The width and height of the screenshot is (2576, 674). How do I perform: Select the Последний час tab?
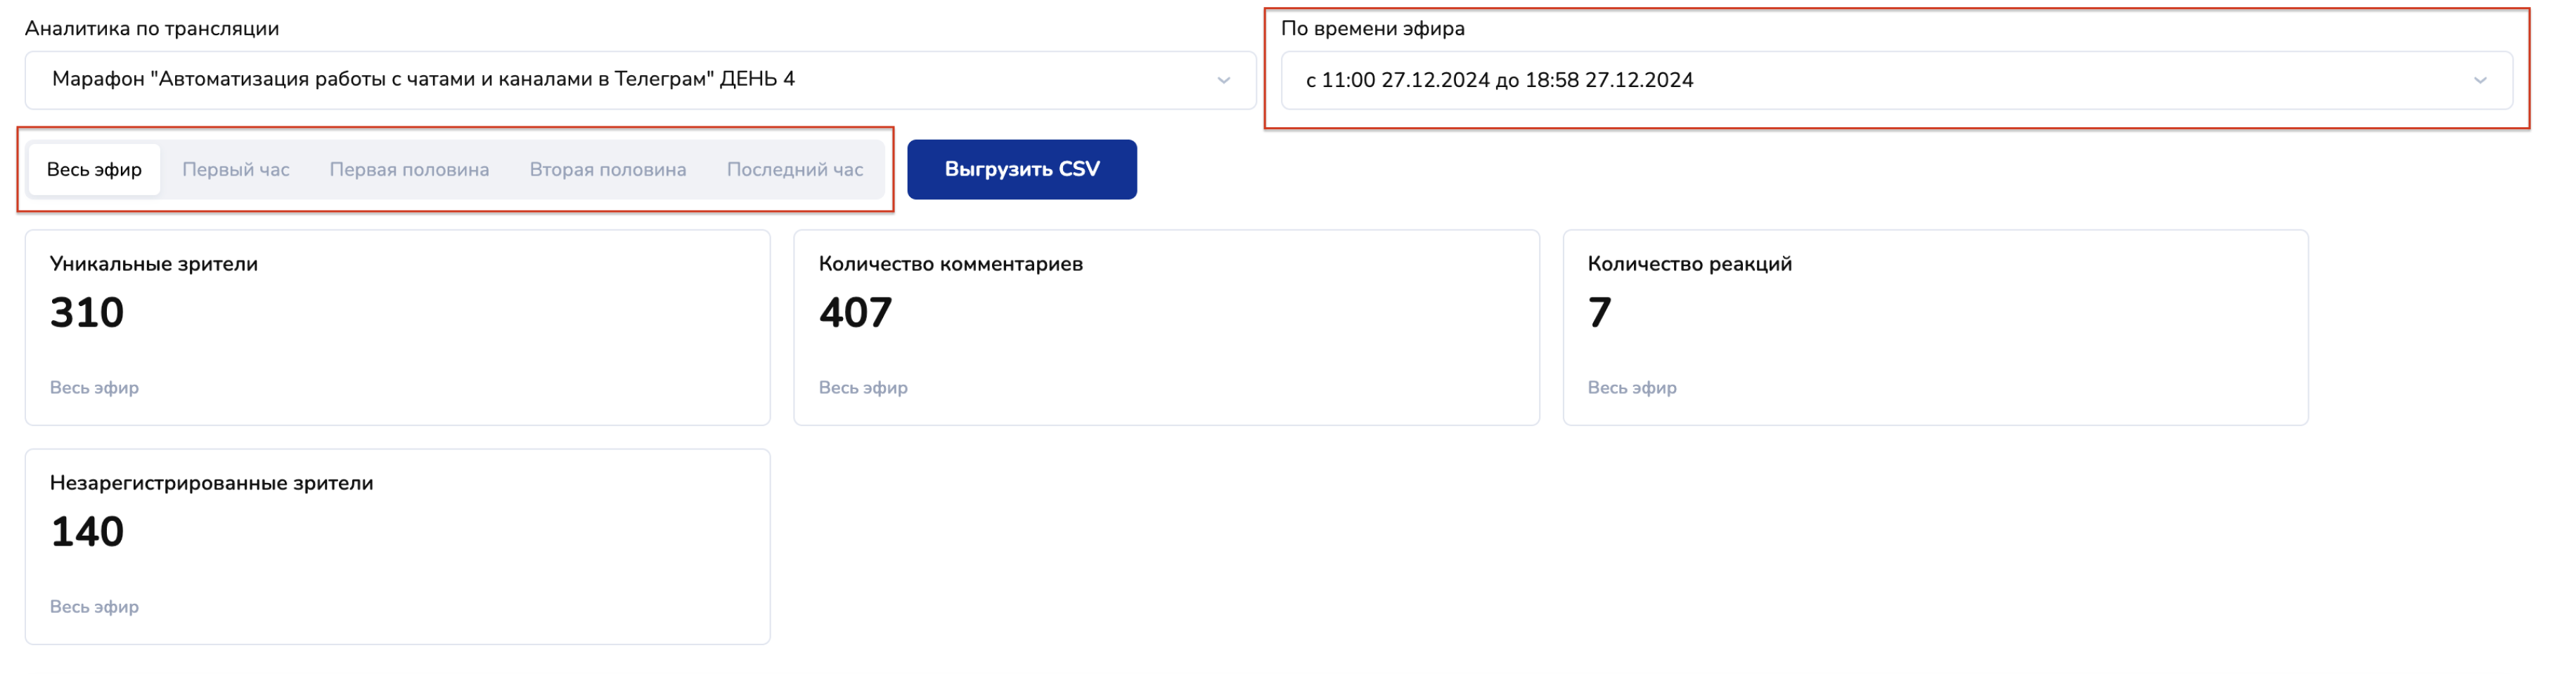click(794, 170)
